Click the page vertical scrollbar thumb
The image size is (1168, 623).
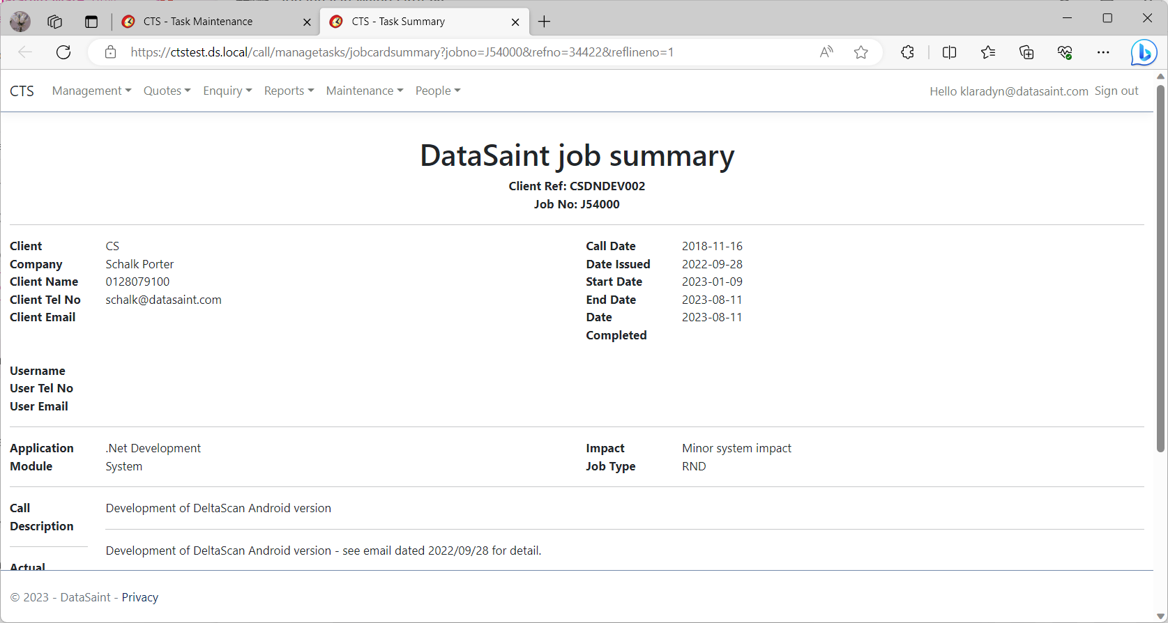(x=1161, y=268)
